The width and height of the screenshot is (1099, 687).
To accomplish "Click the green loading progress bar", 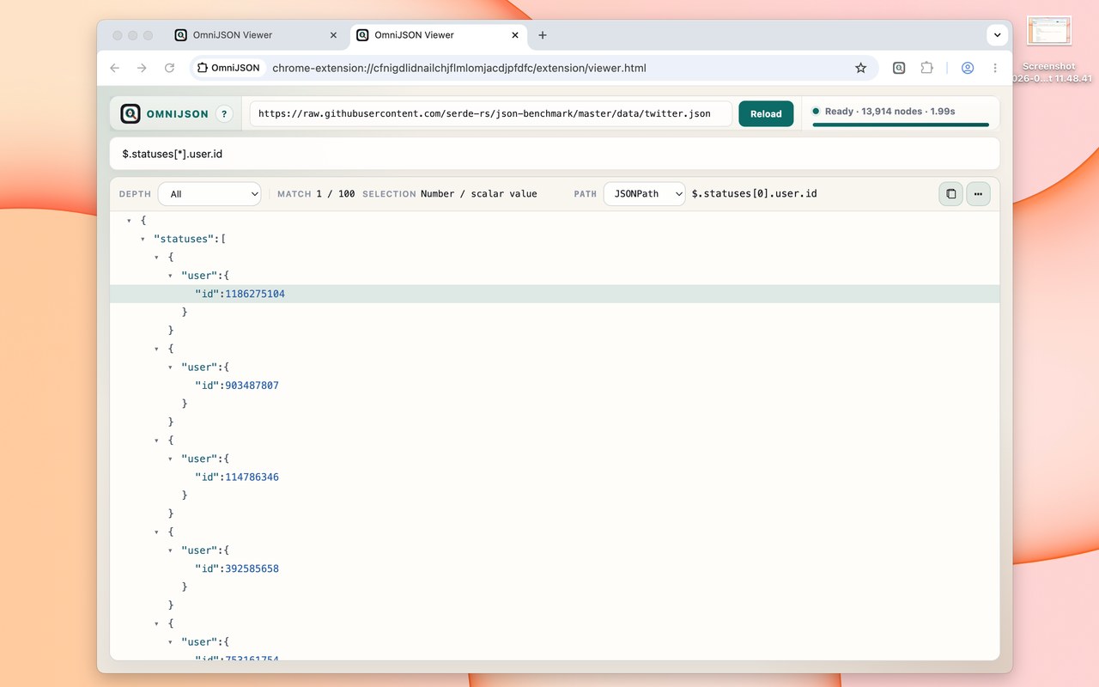I will [901, 125].
